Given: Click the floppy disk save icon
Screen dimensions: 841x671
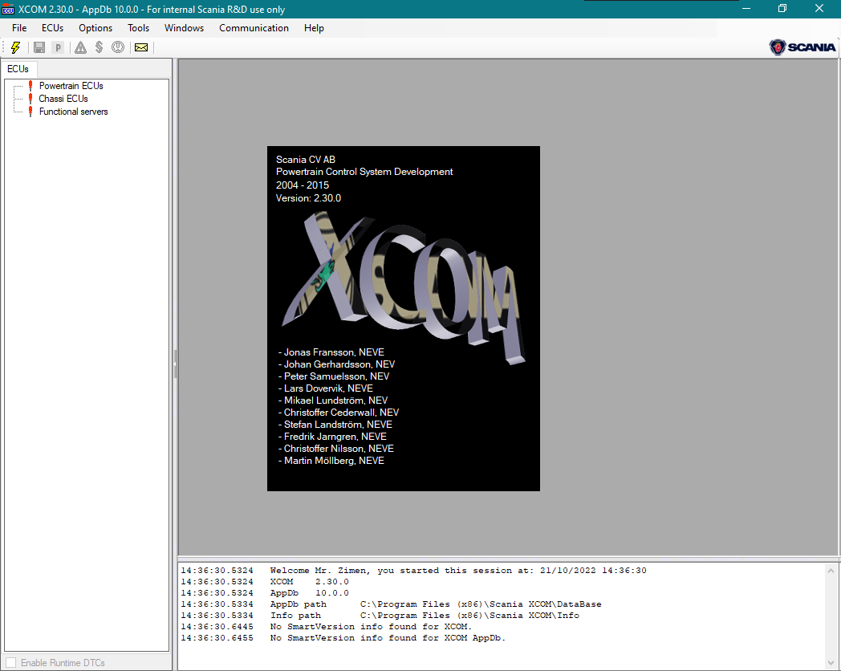Looking at the screenshot, I should tap(38, 47).
